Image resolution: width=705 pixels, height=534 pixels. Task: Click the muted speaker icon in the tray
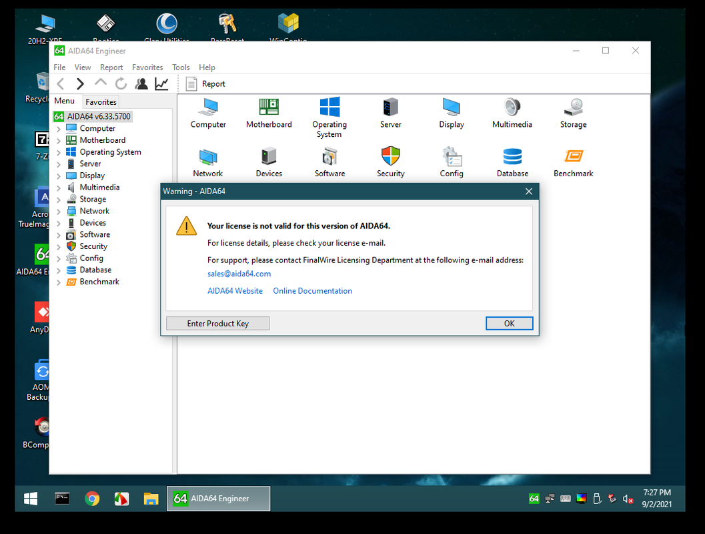tap(628, 499)
